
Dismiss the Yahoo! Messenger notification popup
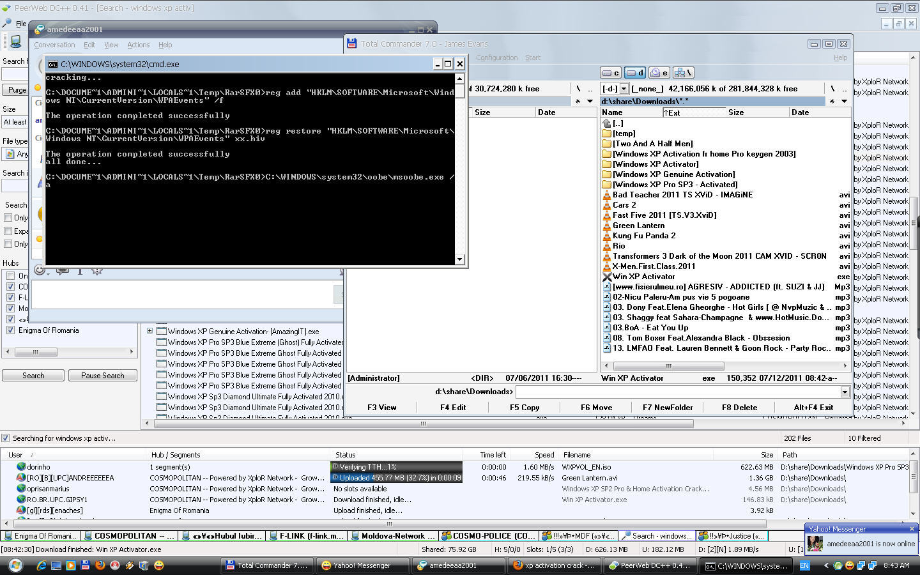pyautogui.click(x=912, y=529)
